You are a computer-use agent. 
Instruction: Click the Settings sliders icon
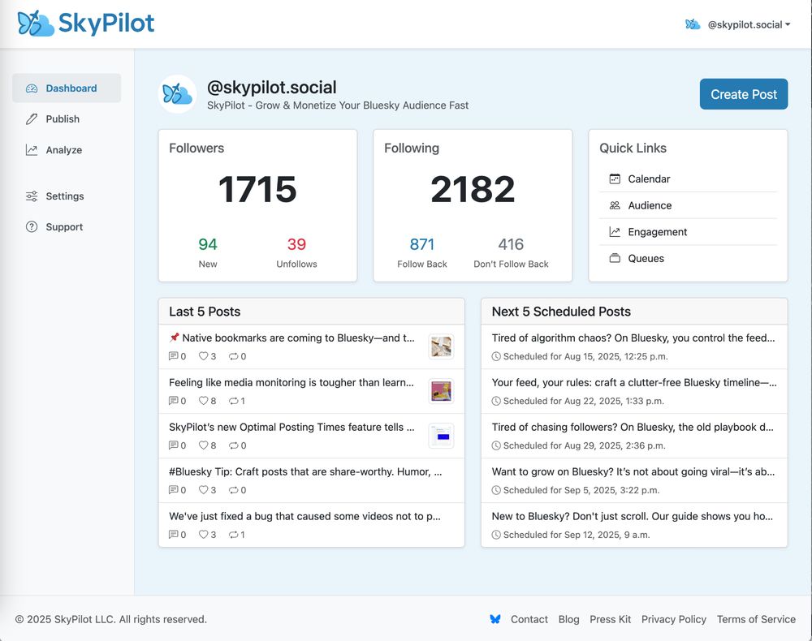pyautogui.click(x=32, y=196)
